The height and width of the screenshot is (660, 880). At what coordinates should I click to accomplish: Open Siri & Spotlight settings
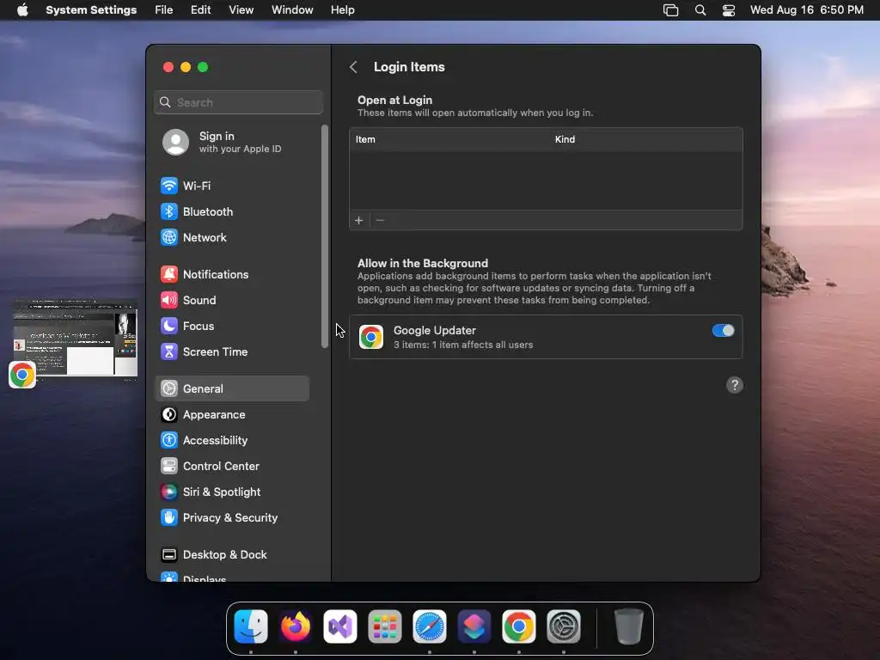(232, 492)
